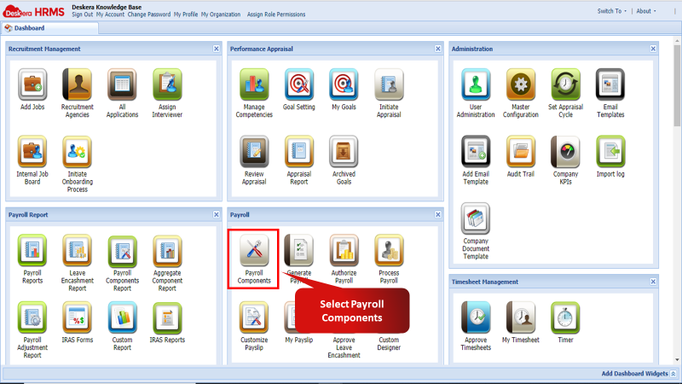
Task: Expand the Switch To dropdown
Action: 611,11
